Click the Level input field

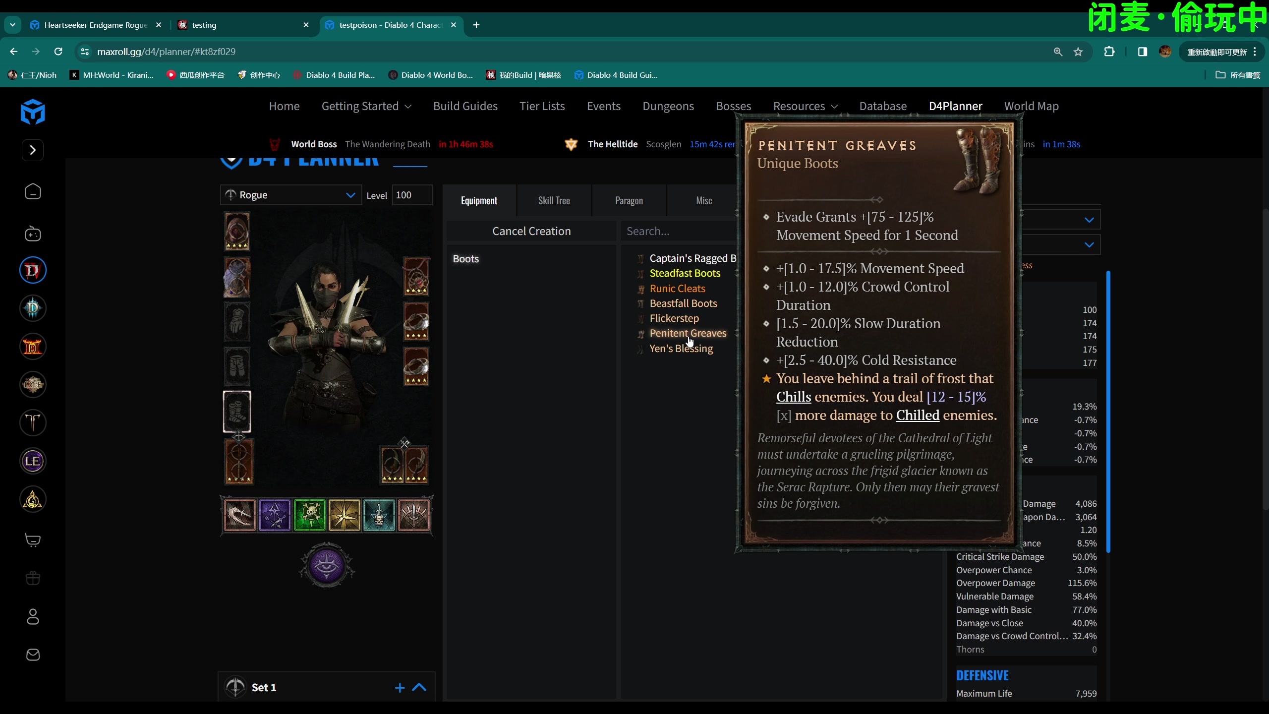click(411, 195)
